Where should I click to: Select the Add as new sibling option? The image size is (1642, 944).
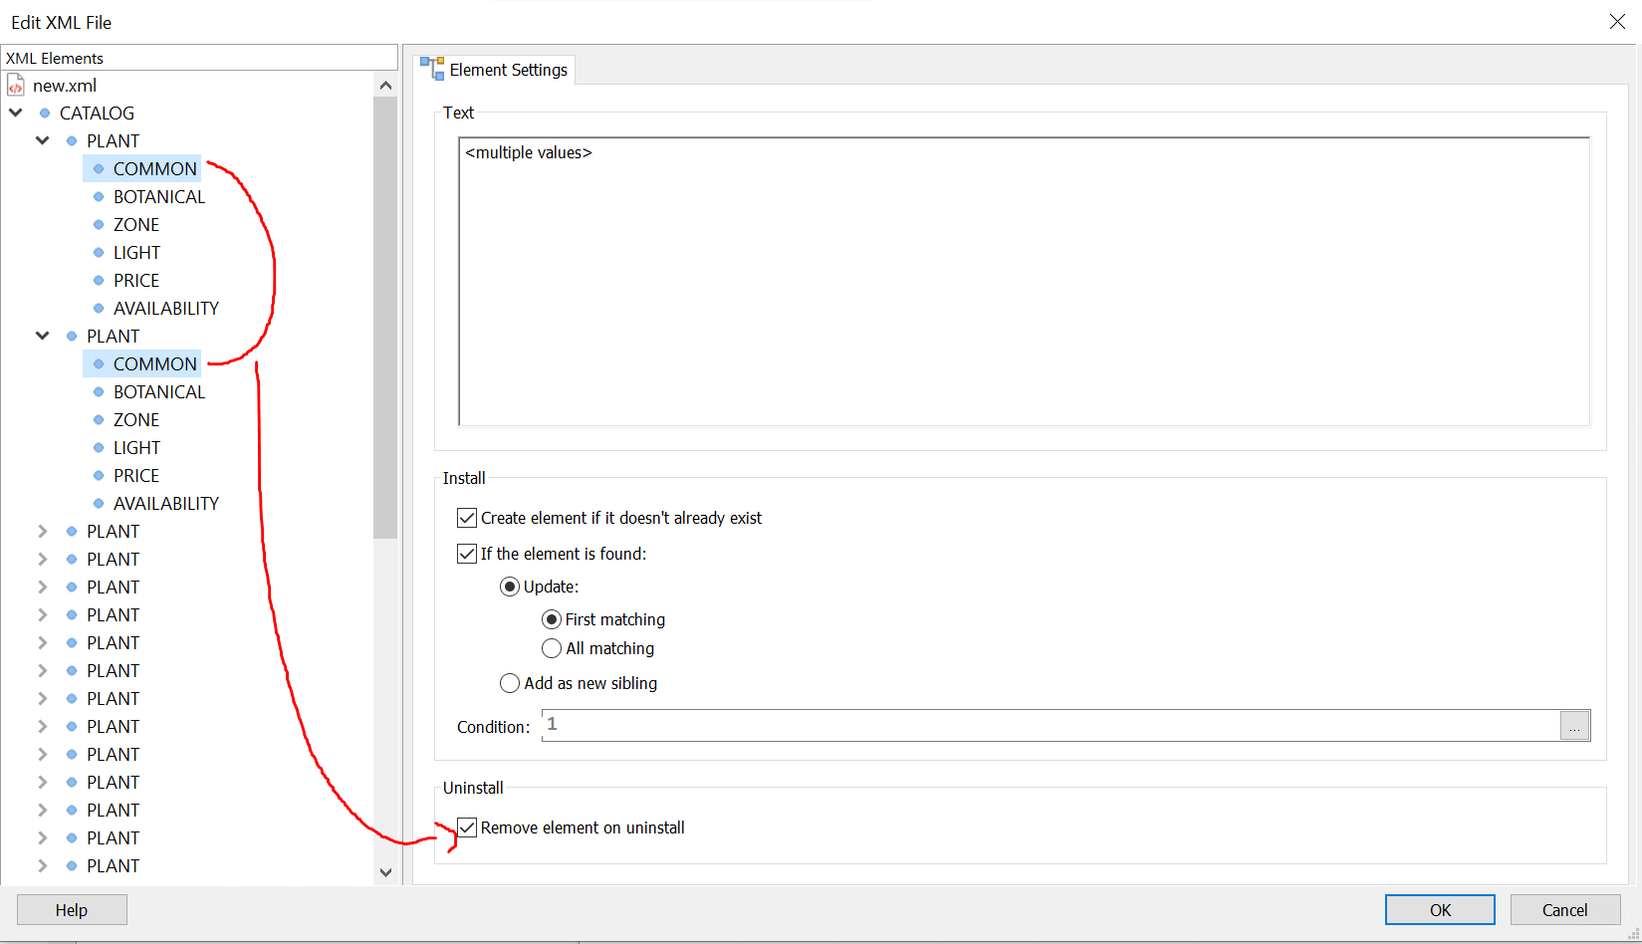(x=510, y=683)
